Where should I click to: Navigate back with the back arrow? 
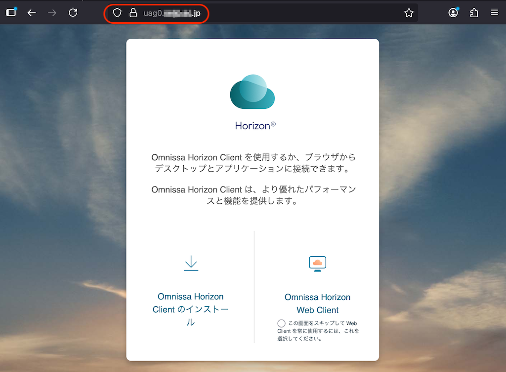pyautogui.click(x=32, y=13)
